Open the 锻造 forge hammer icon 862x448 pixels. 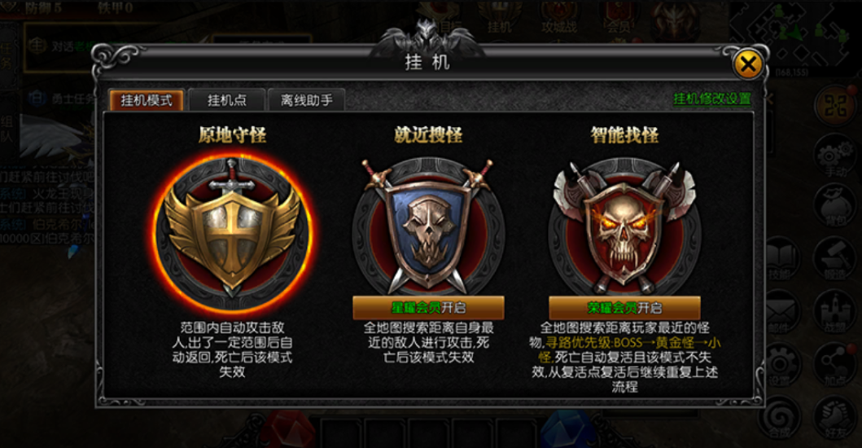(835, 257)
